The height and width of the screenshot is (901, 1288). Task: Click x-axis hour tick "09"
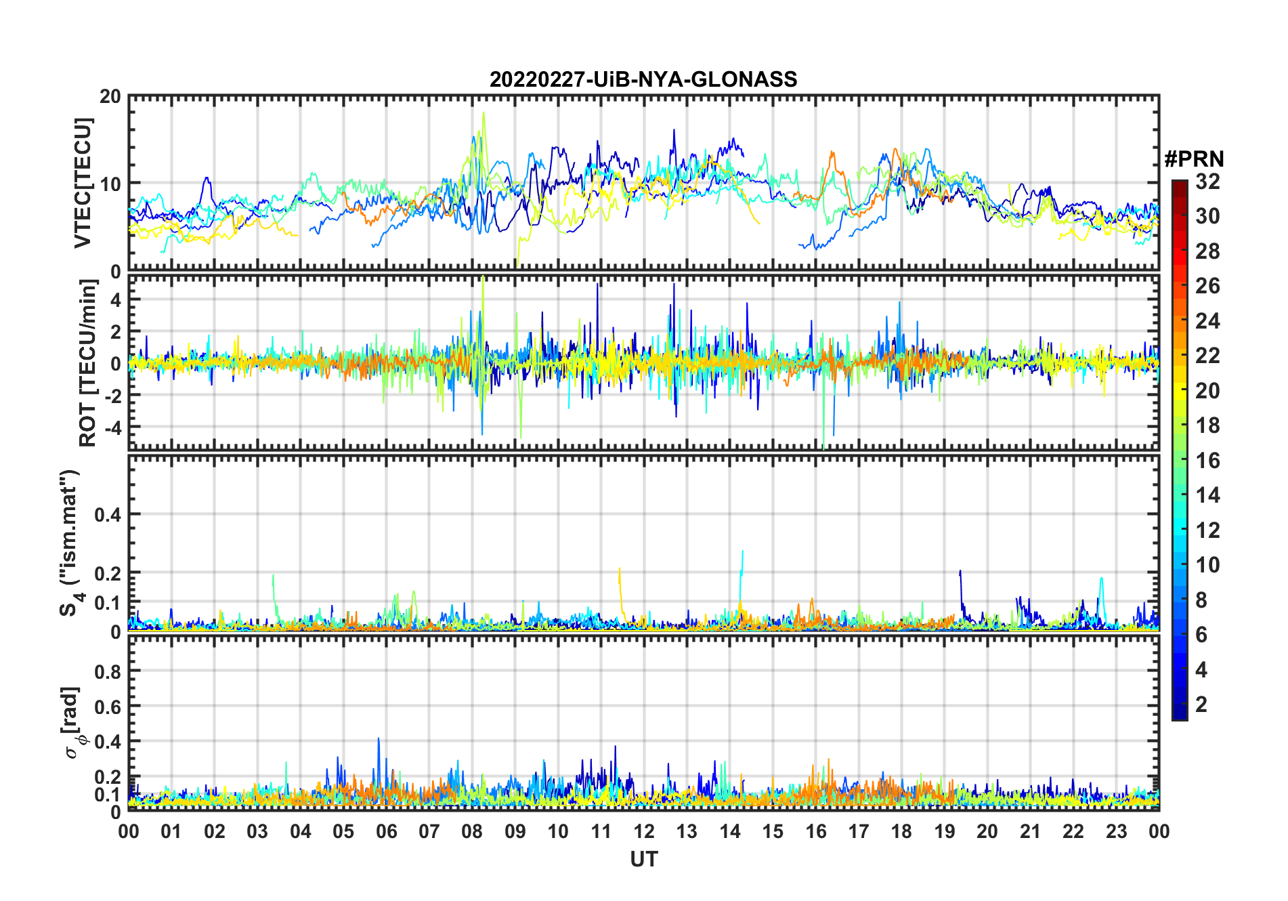coord(515,831)
